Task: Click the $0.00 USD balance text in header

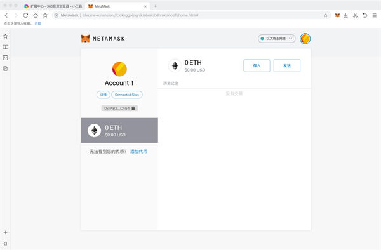Action: click(x=195, y=70)
